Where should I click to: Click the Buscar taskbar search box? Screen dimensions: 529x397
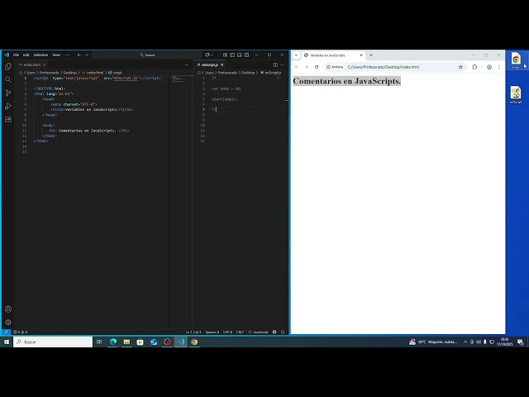[x=53, y=342]
